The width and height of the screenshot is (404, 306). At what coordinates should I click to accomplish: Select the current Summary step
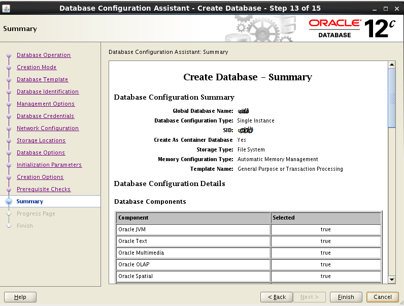coord(29,201)
